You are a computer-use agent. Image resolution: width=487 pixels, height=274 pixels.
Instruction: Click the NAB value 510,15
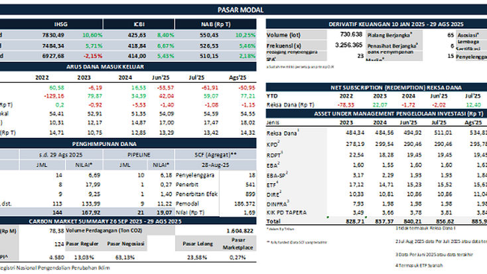tap(209, 56)
